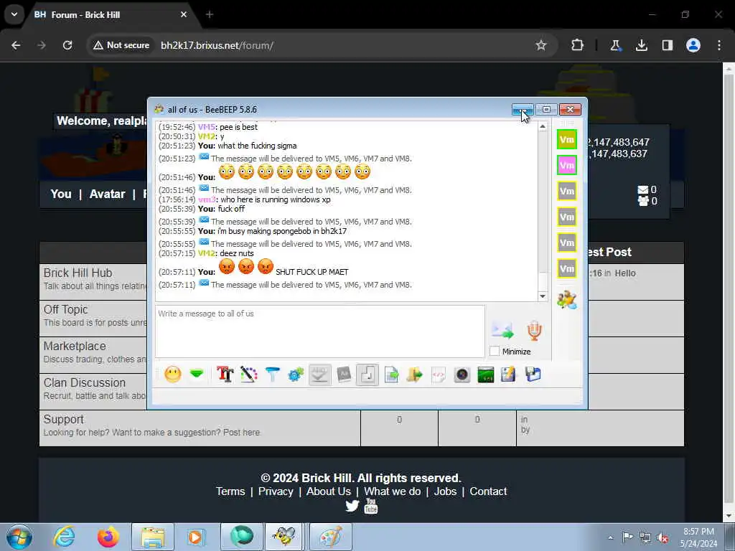Click the send file icon
735x551 pixels.
tap(391, 375)
